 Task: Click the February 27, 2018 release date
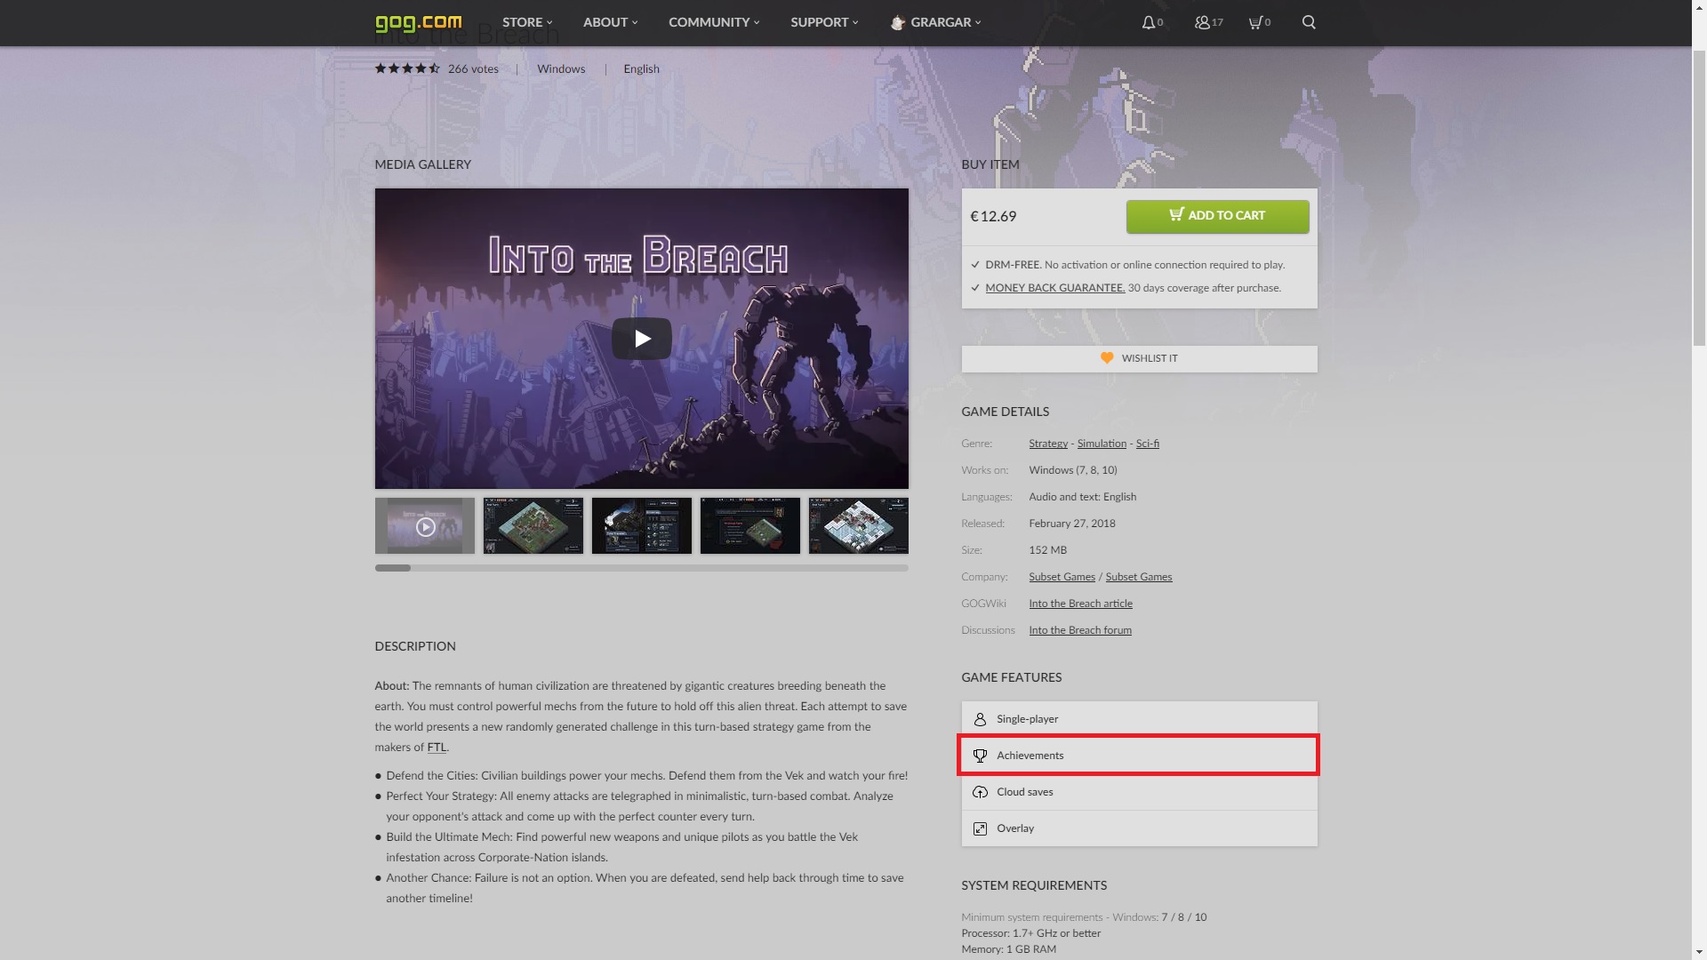click(x=1071, y=524)
